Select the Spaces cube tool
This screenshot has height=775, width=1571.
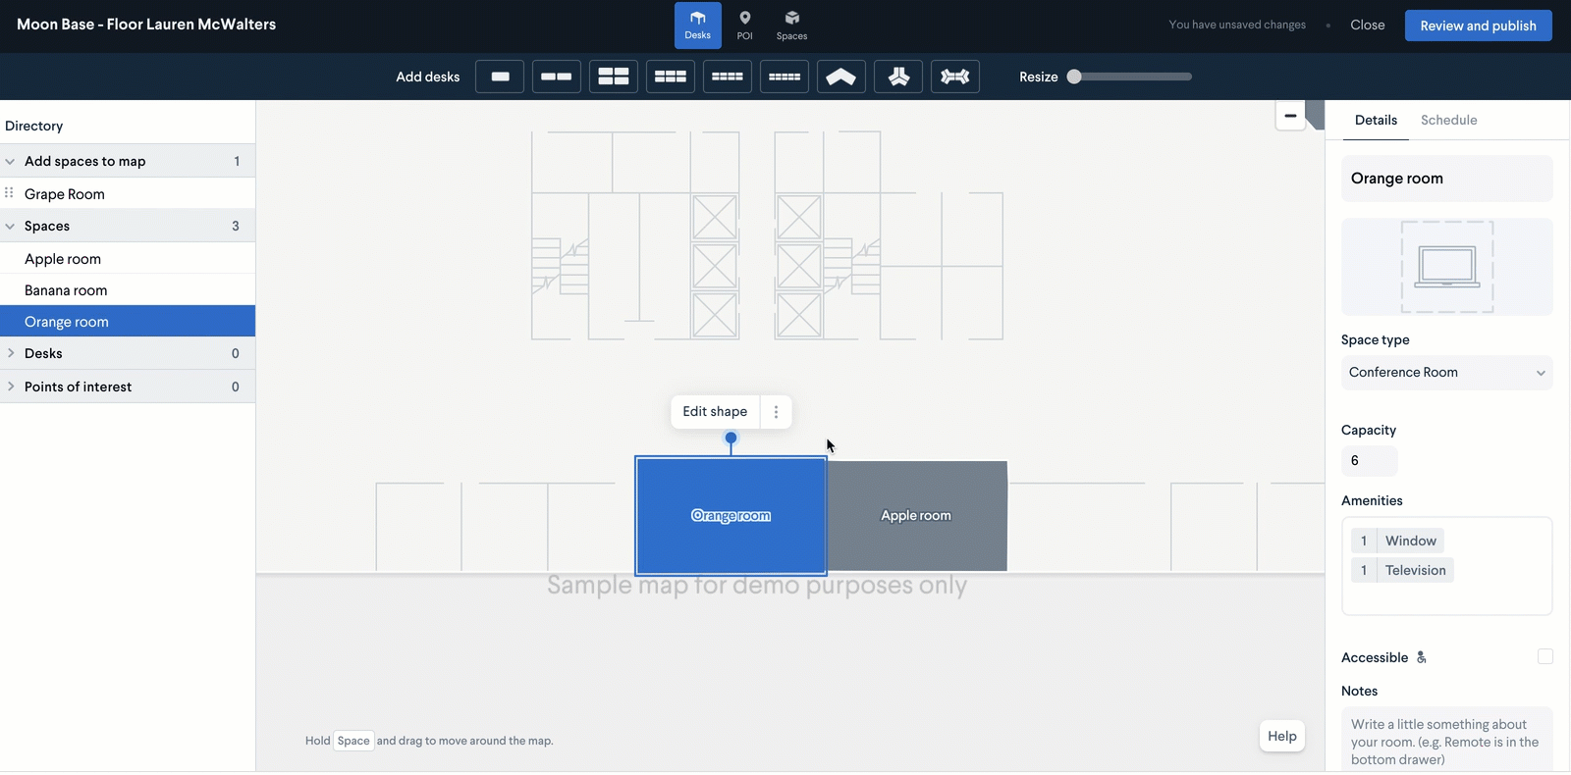click(x=791, y=26)
